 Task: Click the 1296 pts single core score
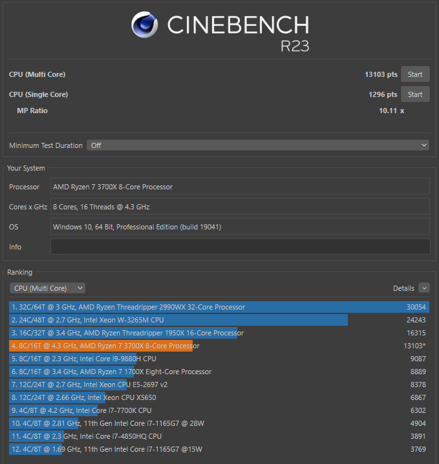(383, 94)
